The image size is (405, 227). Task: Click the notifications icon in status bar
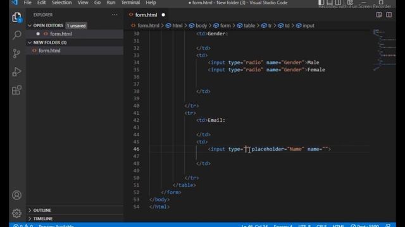tap(388, 226)
